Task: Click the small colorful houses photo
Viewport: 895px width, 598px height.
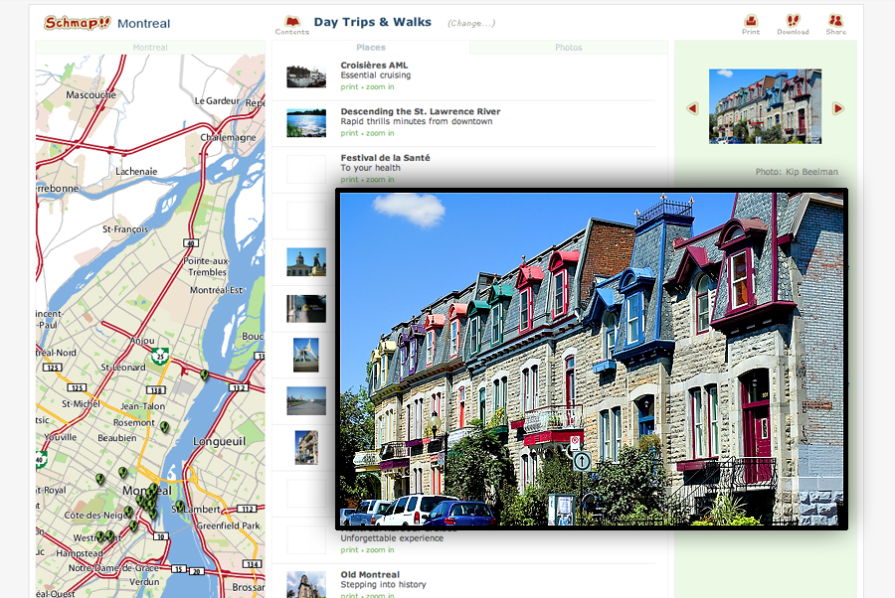Action: point(765,106)
